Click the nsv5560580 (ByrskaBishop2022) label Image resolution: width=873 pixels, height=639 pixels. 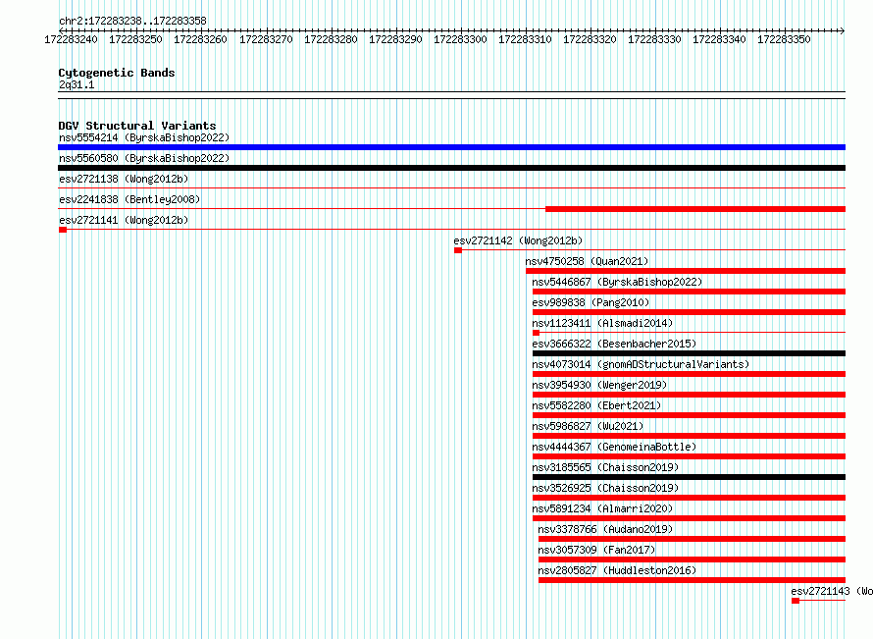(144, 158)
